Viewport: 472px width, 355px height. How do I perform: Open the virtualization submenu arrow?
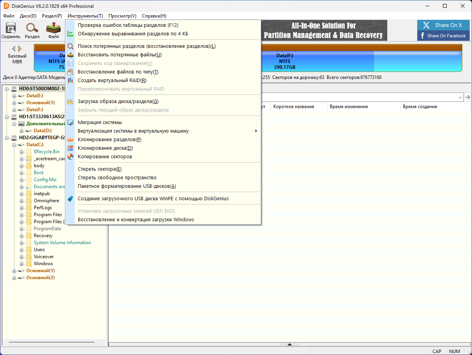click(256, 131)
